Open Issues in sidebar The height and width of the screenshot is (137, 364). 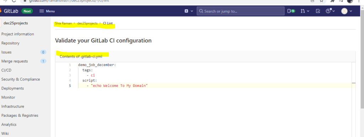6,52
